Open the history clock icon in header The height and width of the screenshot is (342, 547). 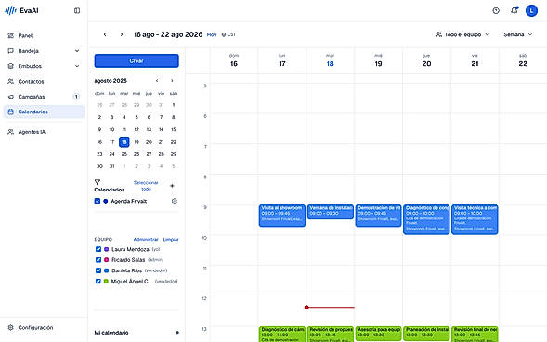click(496, 11)
